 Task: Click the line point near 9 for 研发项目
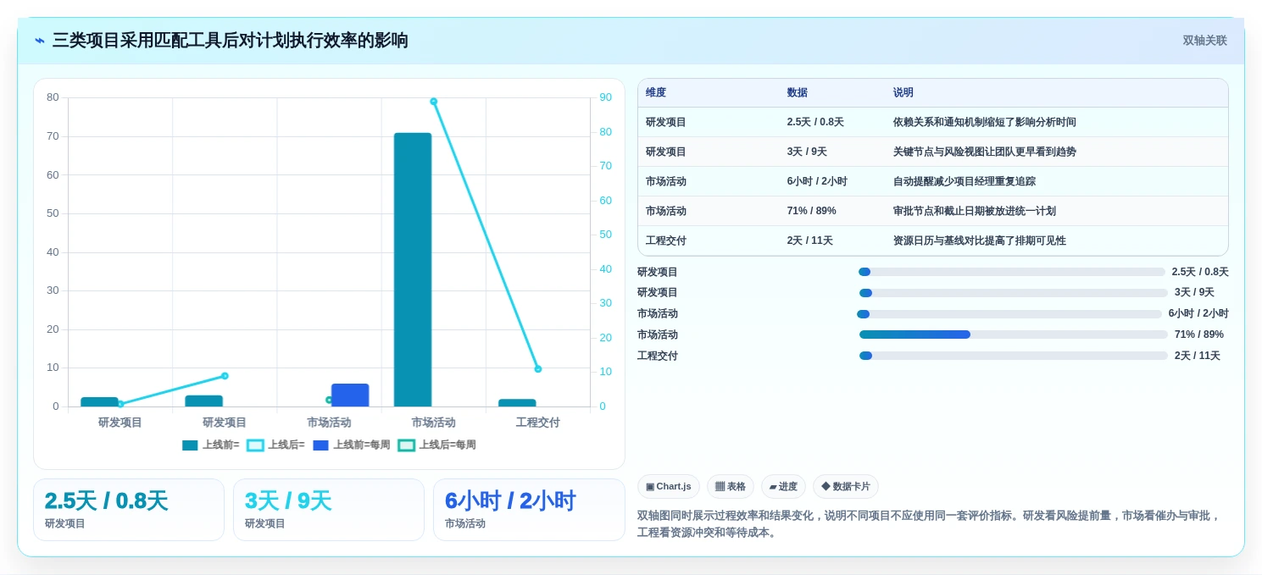coord(225,376)
